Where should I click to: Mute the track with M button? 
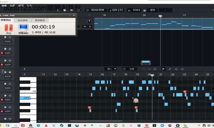85,26
